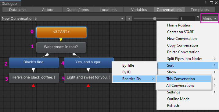Select 'Here's one black coffee.' node
The image size is (219, 112).
tap(34, 78)
